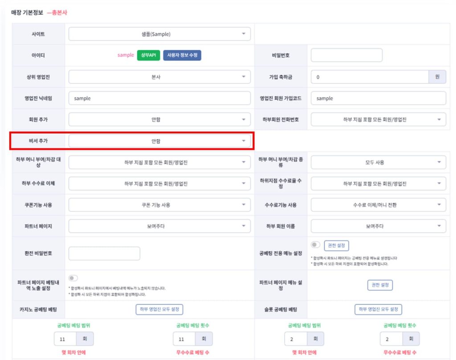
Task: Expand the 상위 영업진 dropdown
Action: pyautogui.click(x=159, y=77)
